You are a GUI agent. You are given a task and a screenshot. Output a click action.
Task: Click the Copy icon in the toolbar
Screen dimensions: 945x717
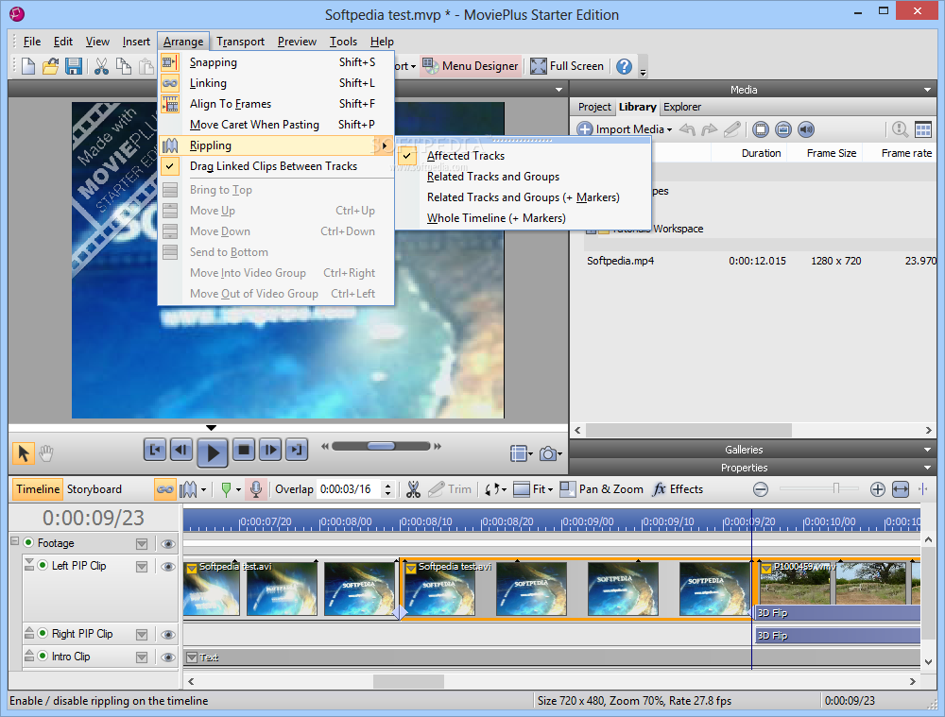tap(124, 66)
